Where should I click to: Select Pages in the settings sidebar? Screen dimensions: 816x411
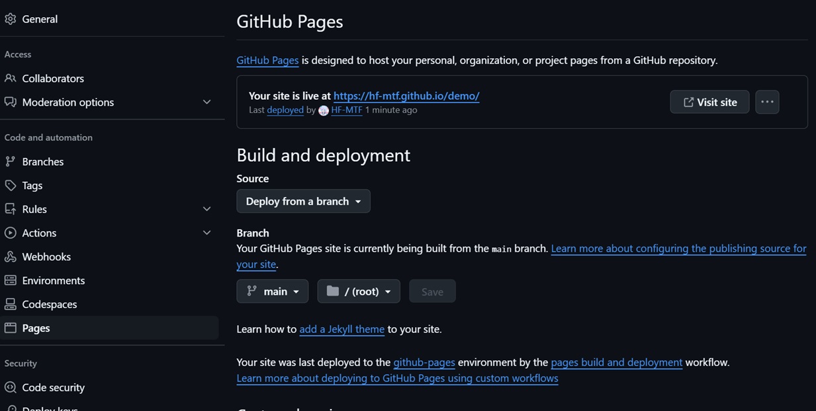click(x=36, y=328)
